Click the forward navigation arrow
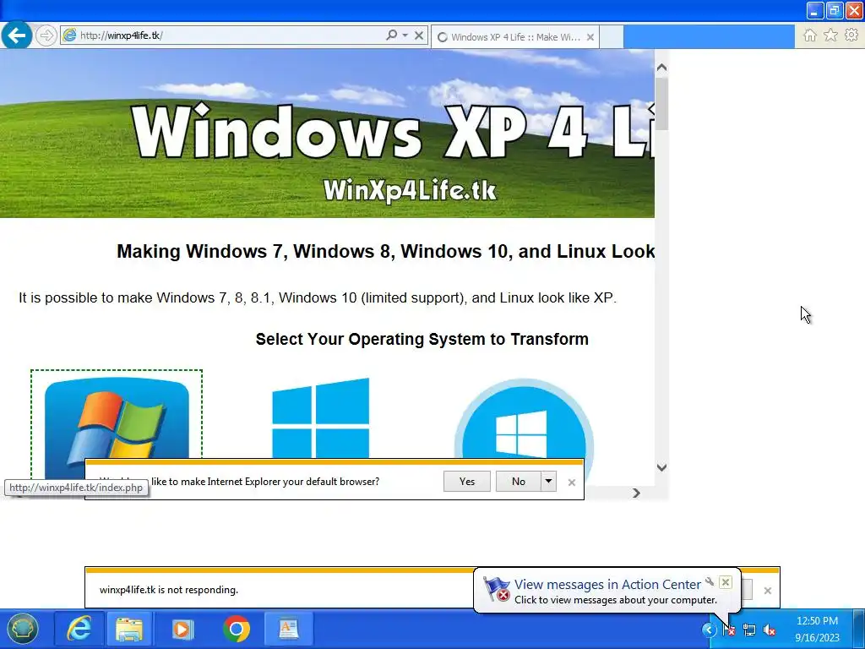 (x=46, y=35)
